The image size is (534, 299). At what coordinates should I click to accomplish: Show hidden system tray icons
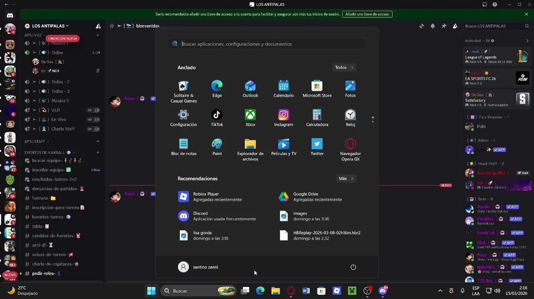(440, 291)
